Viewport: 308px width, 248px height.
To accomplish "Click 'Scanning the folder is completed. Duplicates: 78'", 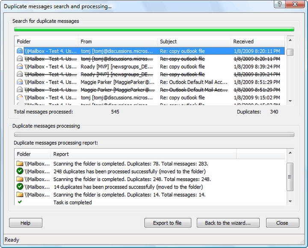I will coord(130,164).
